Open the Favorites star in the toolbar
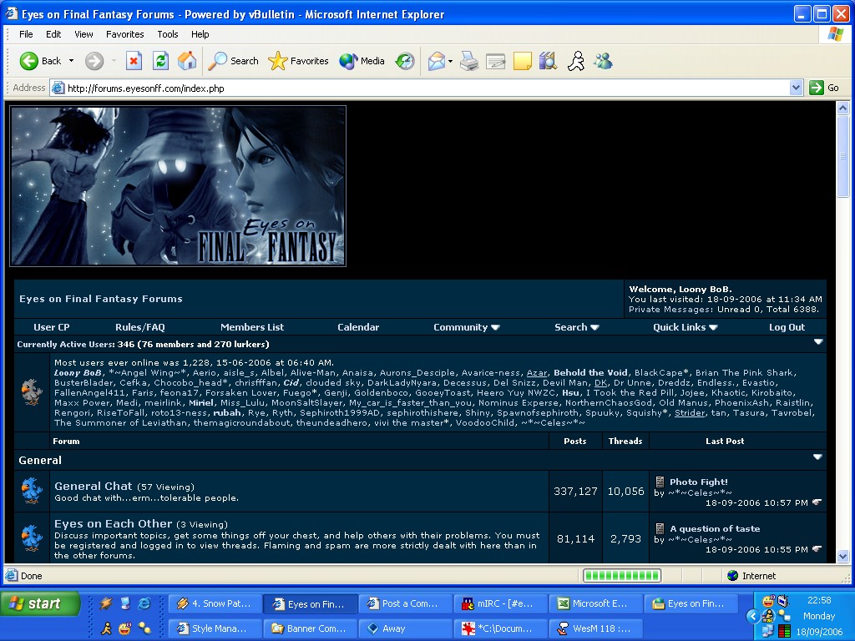 point(298,61)
